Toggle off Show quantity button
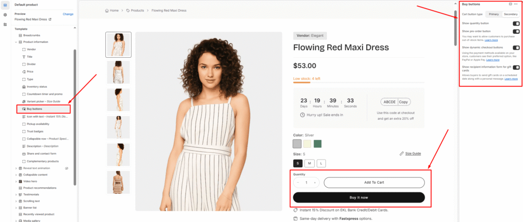 pyautogui.click(x=516, y=24)
